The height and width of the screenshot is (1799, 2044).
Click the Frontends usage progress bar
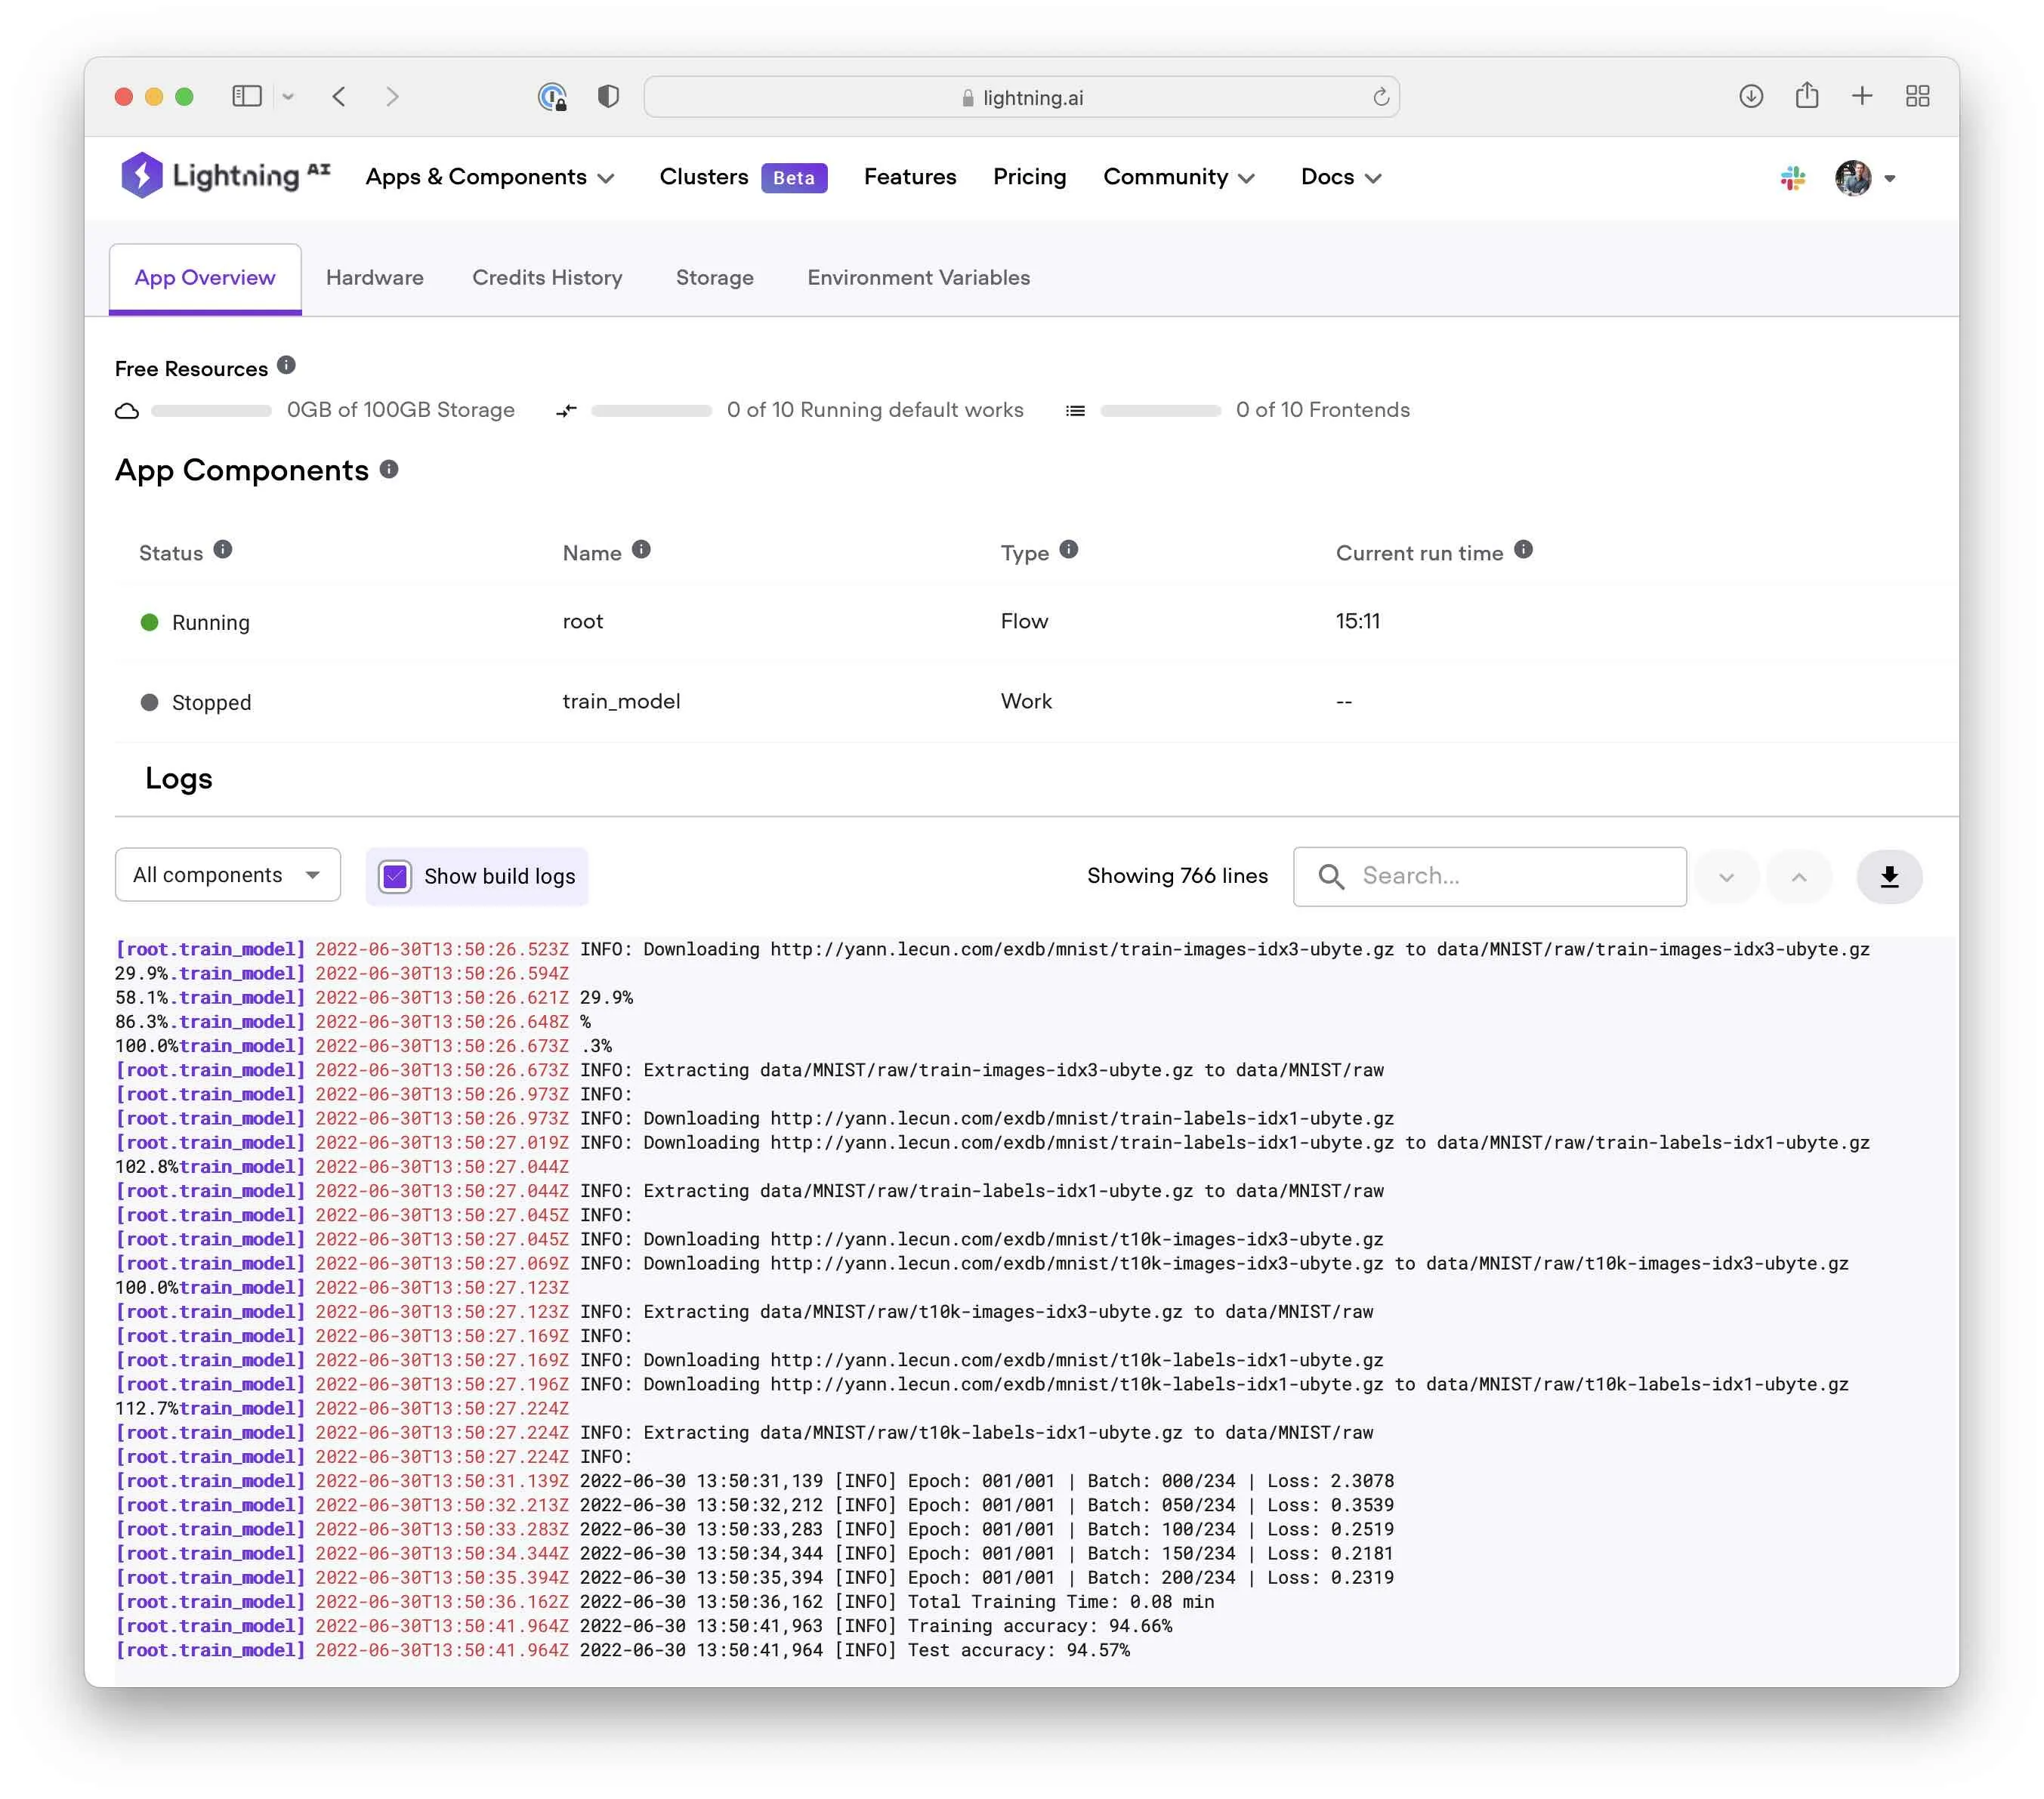coord(1160,411)
